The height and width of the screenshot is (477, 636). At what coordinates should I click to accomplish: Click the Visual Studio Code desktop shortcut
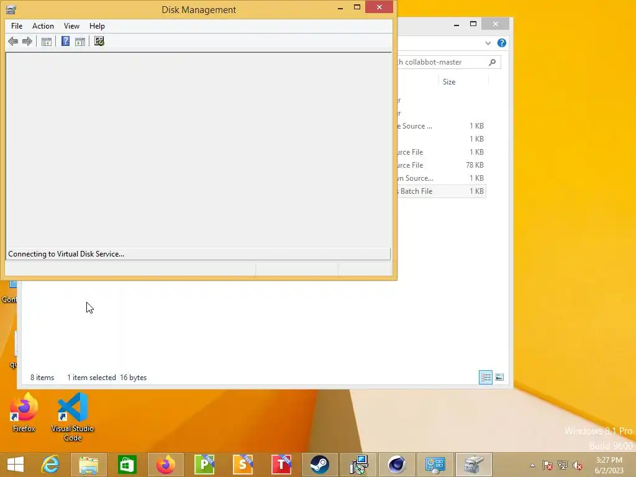click(73, 417)
